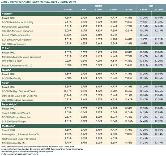Select the 11.56% ten-year return value
Viewport: 166px width, 156px height.
click(x=129, y=113)
